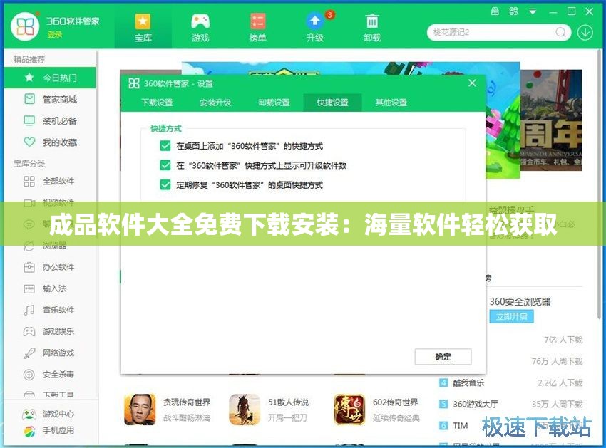This screenshot has width=606, height=448.
Task: Click the 输入法 keyboard icon
Action: [x=29, y=288]
